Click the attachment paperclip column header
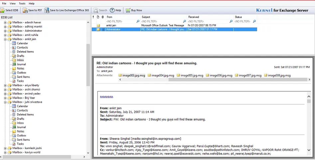Image resolution: width=315 pixels, height=160 pixels. tap(103, 17)
